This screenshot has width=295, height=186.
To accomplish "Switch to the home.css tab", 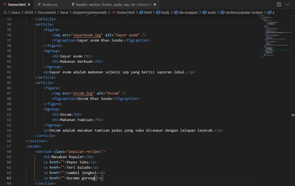I will point(50,4).
